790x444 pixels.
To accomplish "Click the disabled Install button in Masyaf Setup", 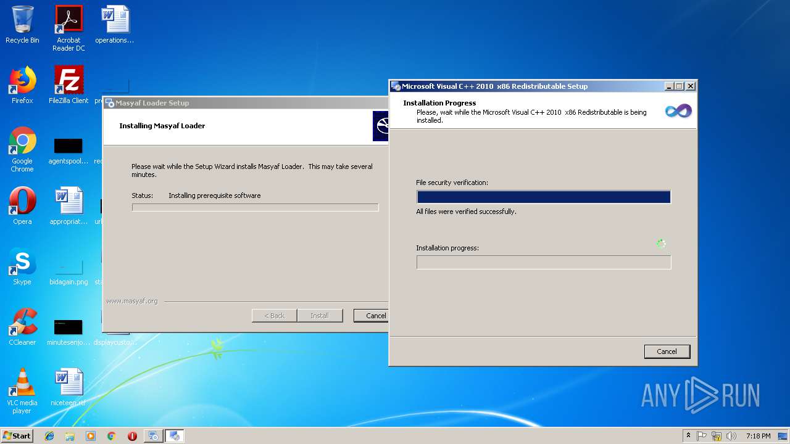I will (x=320, y=316).
